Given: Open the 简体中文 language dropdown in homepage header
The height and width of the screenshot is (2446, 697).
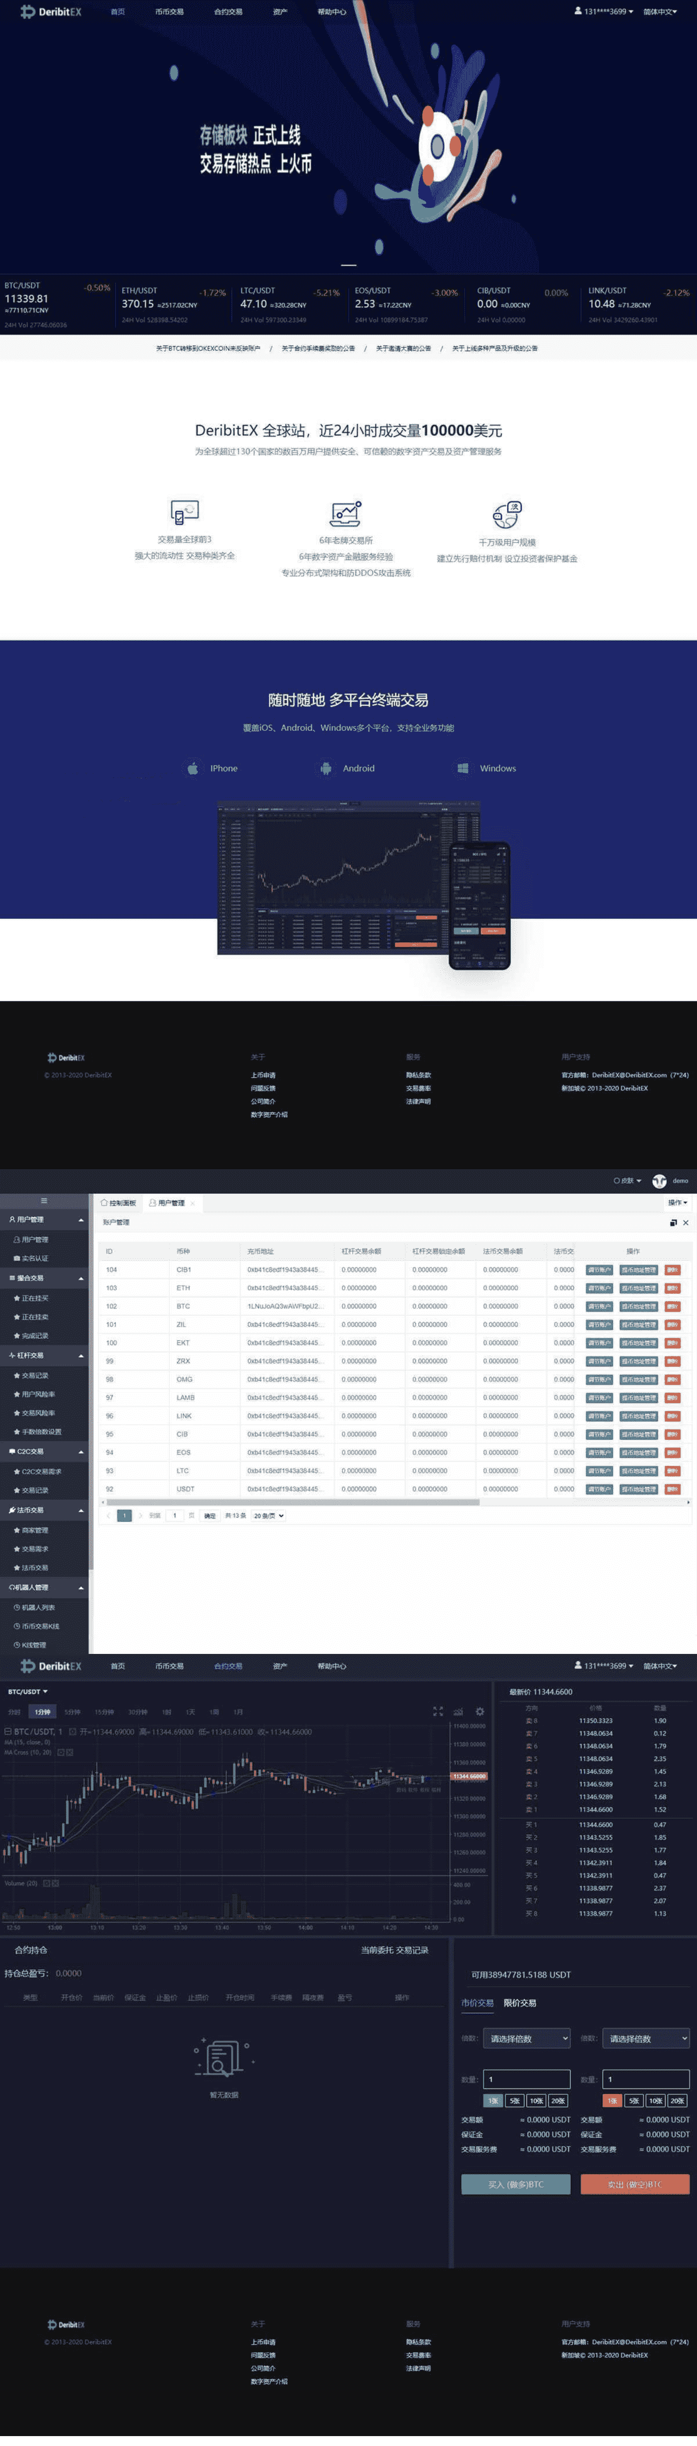Looking at the screenshot, I should click(x=660, y=11).
